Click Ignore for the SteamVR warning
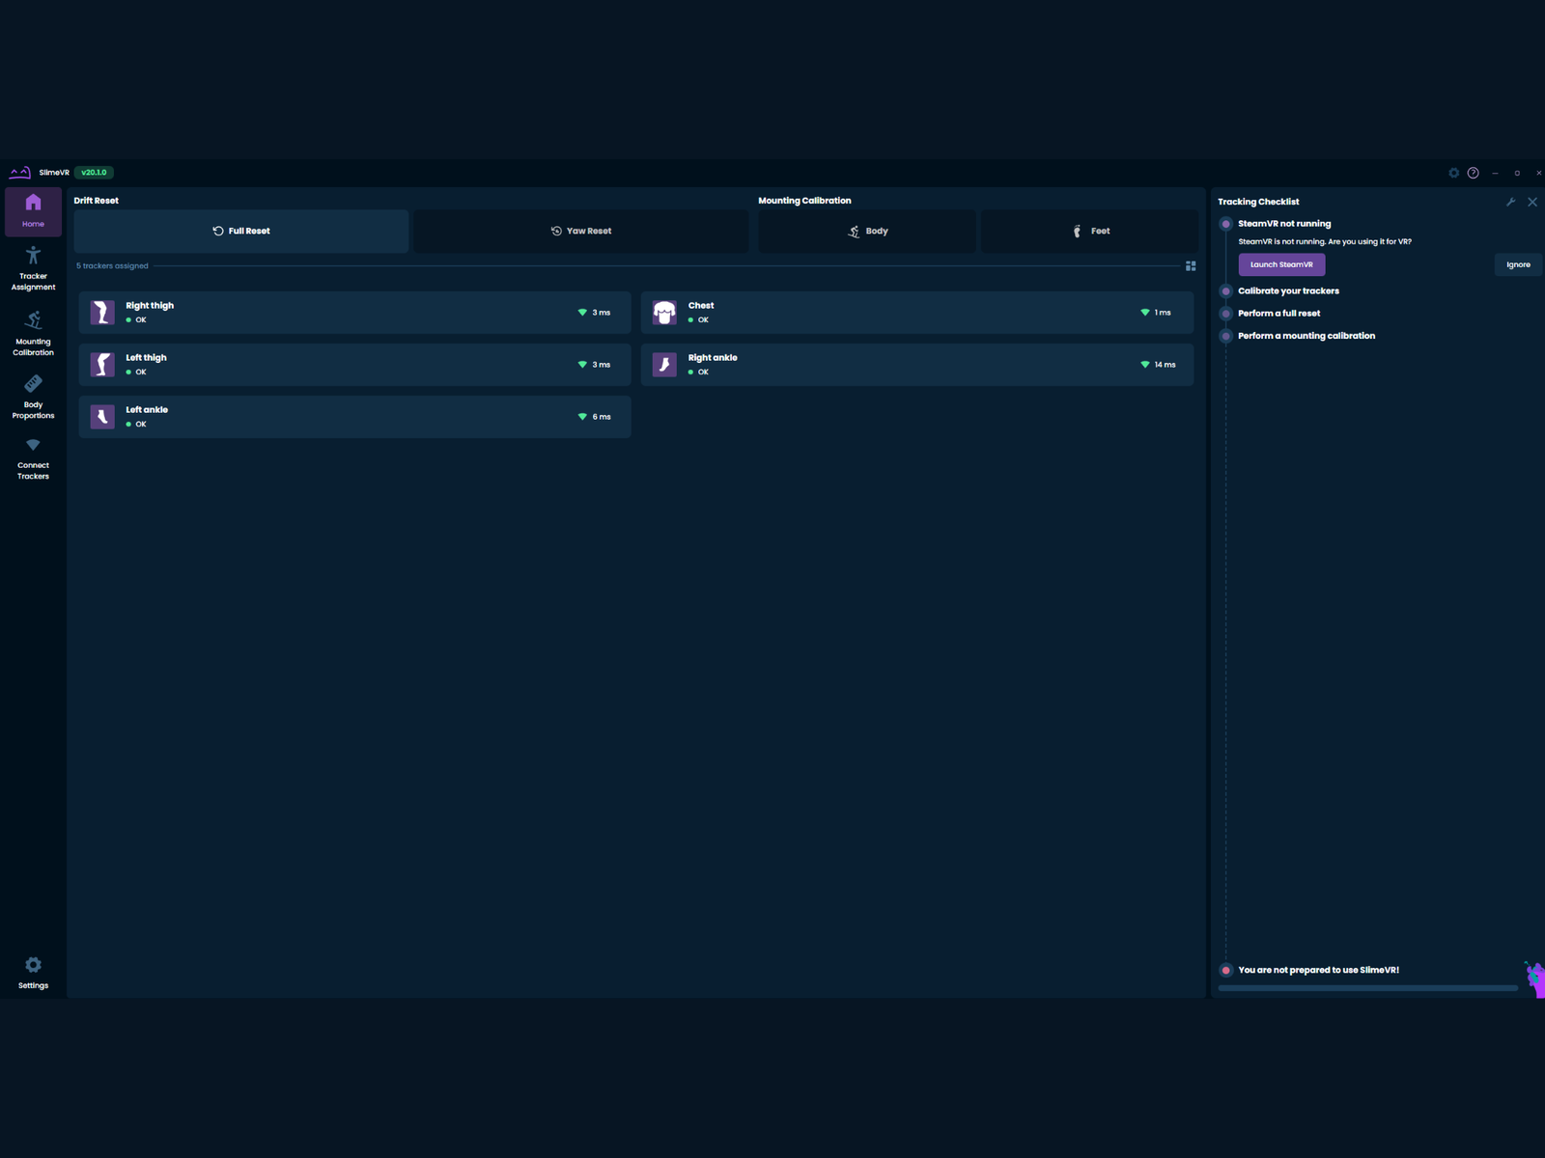Screen dimensions: 1545x1158 pos(1518,264)
